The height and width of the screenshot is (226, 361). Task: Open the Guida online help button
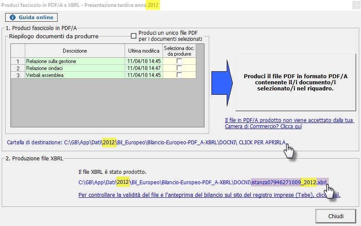pos(31,17)
